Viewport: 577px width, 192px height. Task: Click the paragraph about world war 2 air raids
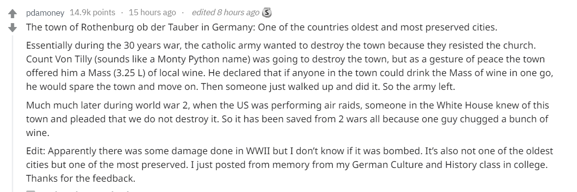(288, 119)
